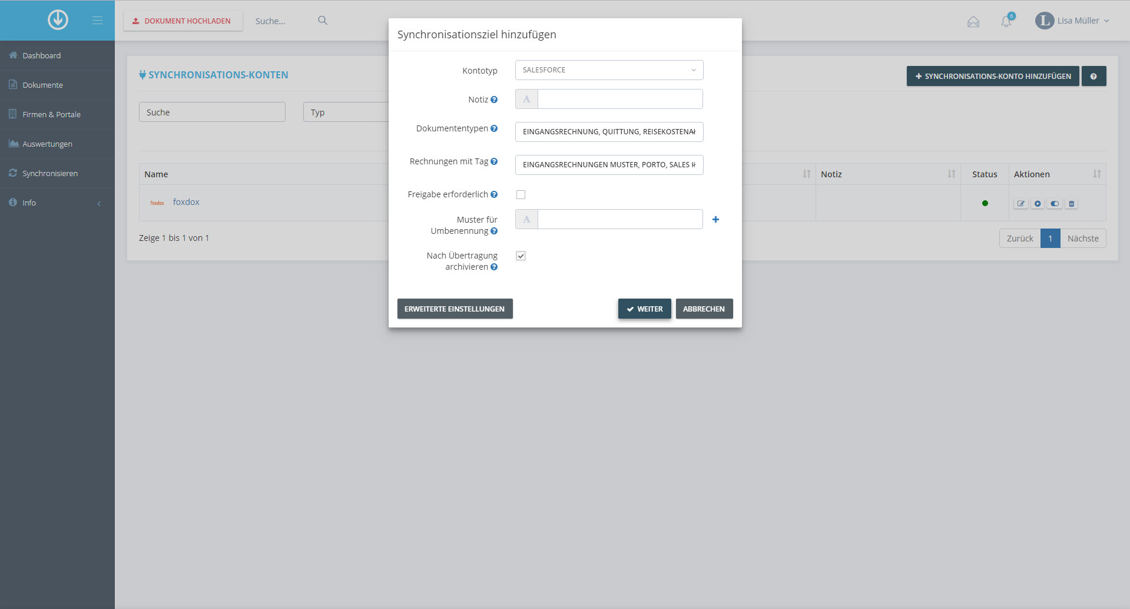Expand the Info sidebar chevron

pyautogui.click(x=99, y=203)
